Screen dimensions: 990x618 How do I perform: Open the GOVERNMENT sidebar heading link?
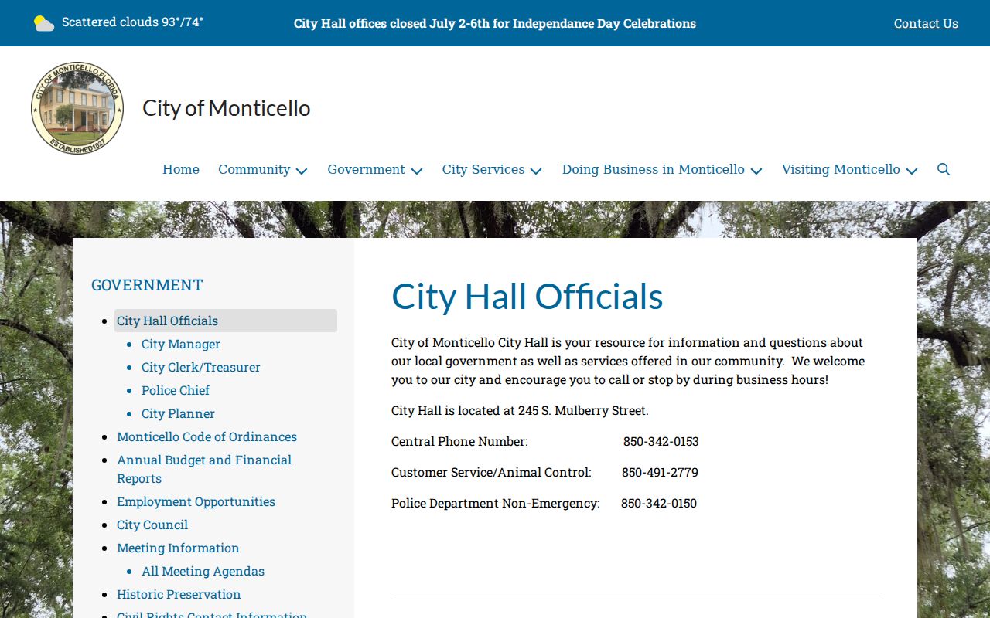[x=147, y=285]
